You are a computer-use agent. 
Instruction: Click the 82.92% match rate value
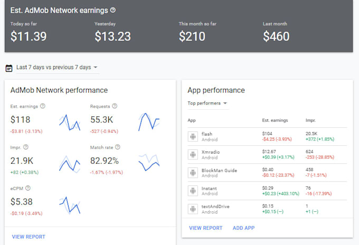point(105,161)
